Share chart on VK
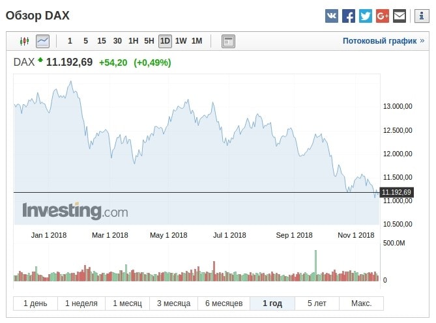 pos(332,16)
